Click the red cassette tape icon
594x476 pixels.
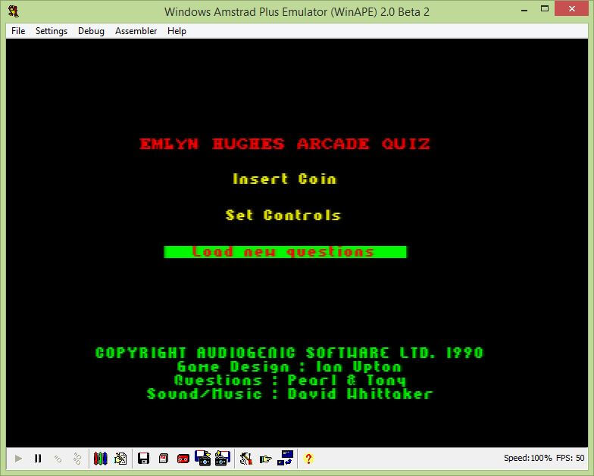click(x=183, y=459)
